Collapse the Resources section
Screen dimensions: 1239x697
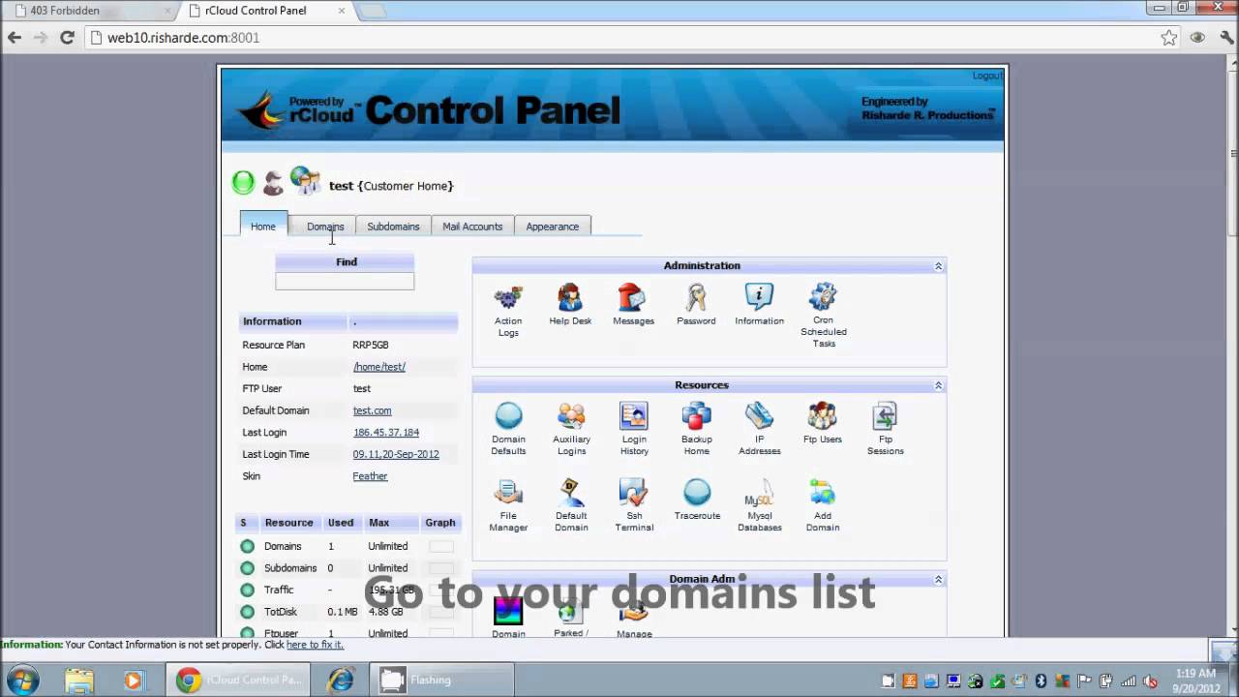point(938,385)
